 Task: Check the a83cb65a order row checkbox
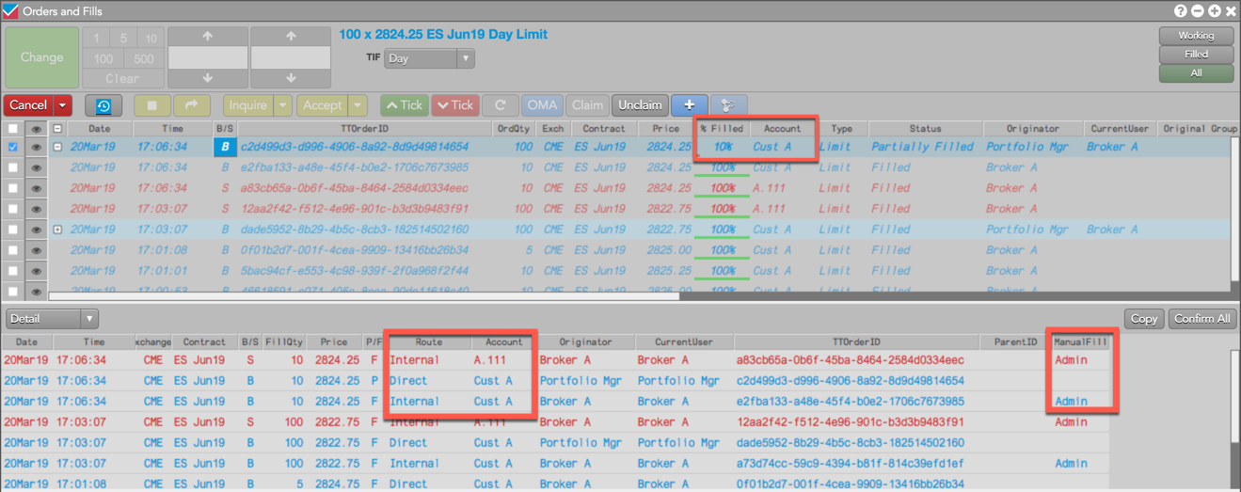coord(12,188)
